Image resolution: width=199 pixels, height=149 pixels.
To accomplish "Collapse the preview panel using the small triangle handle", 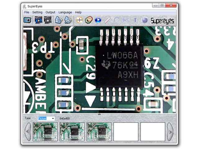I will point(99,114).
